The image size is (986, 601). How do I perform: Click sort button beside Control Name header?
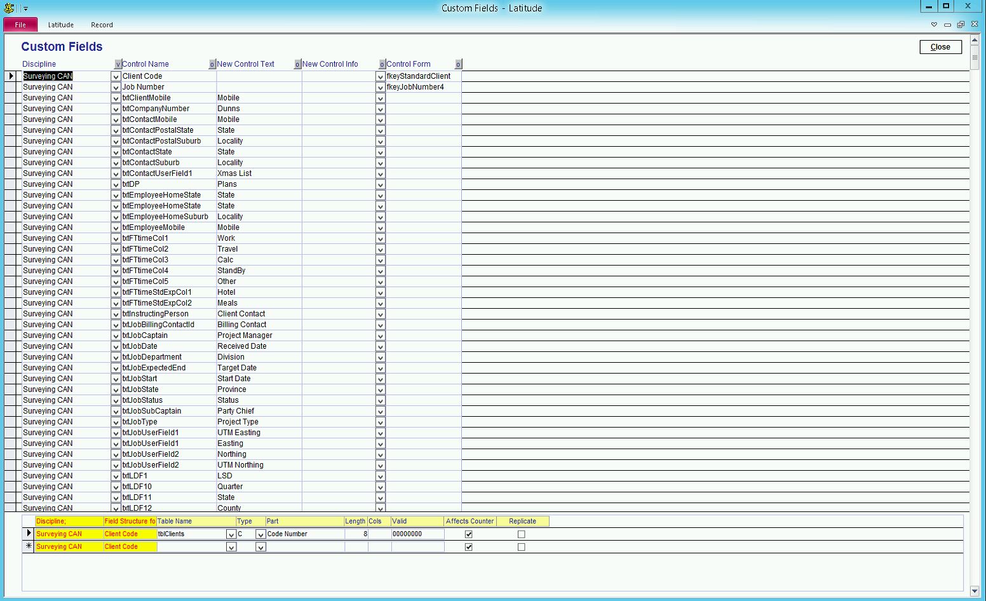pyautogui.click(x=212, y=64)
